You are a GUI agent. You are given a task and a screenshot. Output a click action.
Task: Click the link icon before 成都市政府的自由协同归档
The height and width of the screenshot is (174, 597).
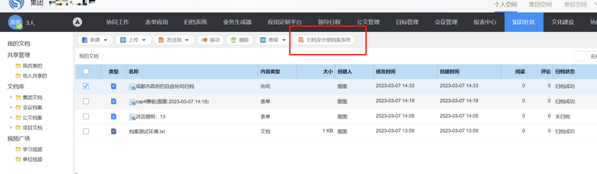click(132, 87)
